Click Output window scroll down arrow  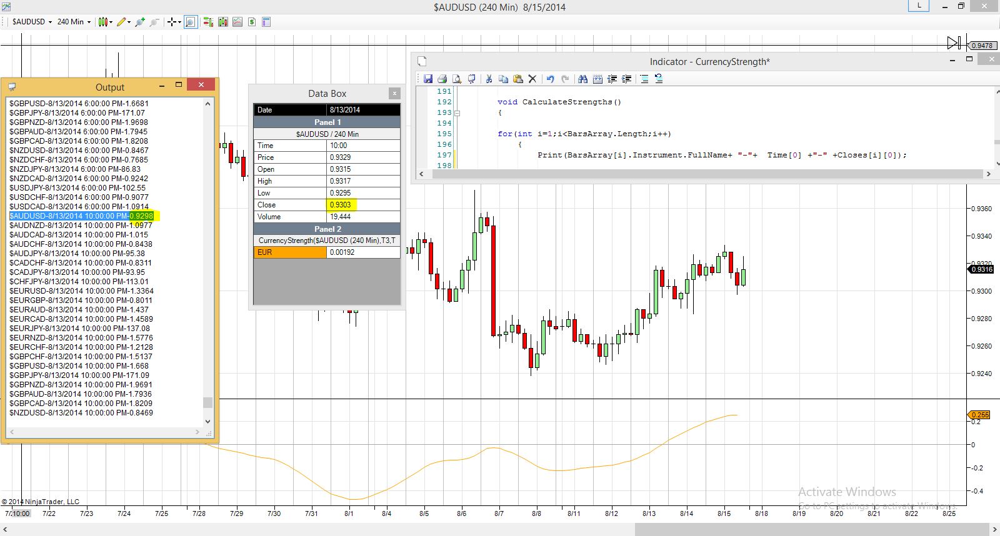click(208, 422)
